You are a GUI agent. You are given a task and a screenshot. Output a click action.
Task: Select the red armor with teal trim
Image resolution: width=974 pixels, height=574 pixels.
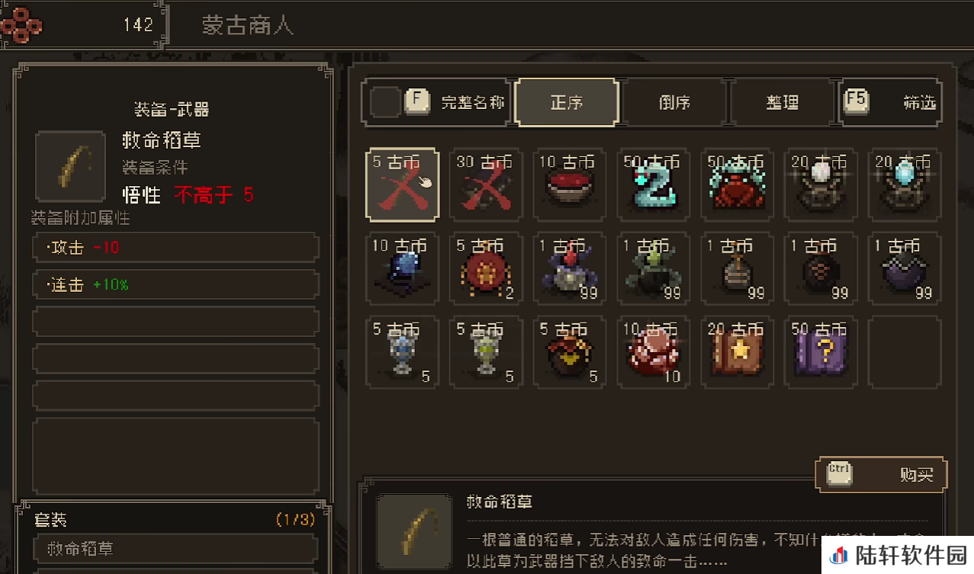tap(738, 185)
